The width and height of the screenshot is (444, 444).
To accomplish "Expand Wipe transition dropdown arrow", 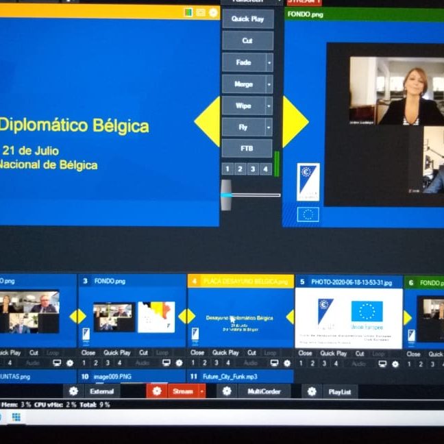I will coord(269,106).
